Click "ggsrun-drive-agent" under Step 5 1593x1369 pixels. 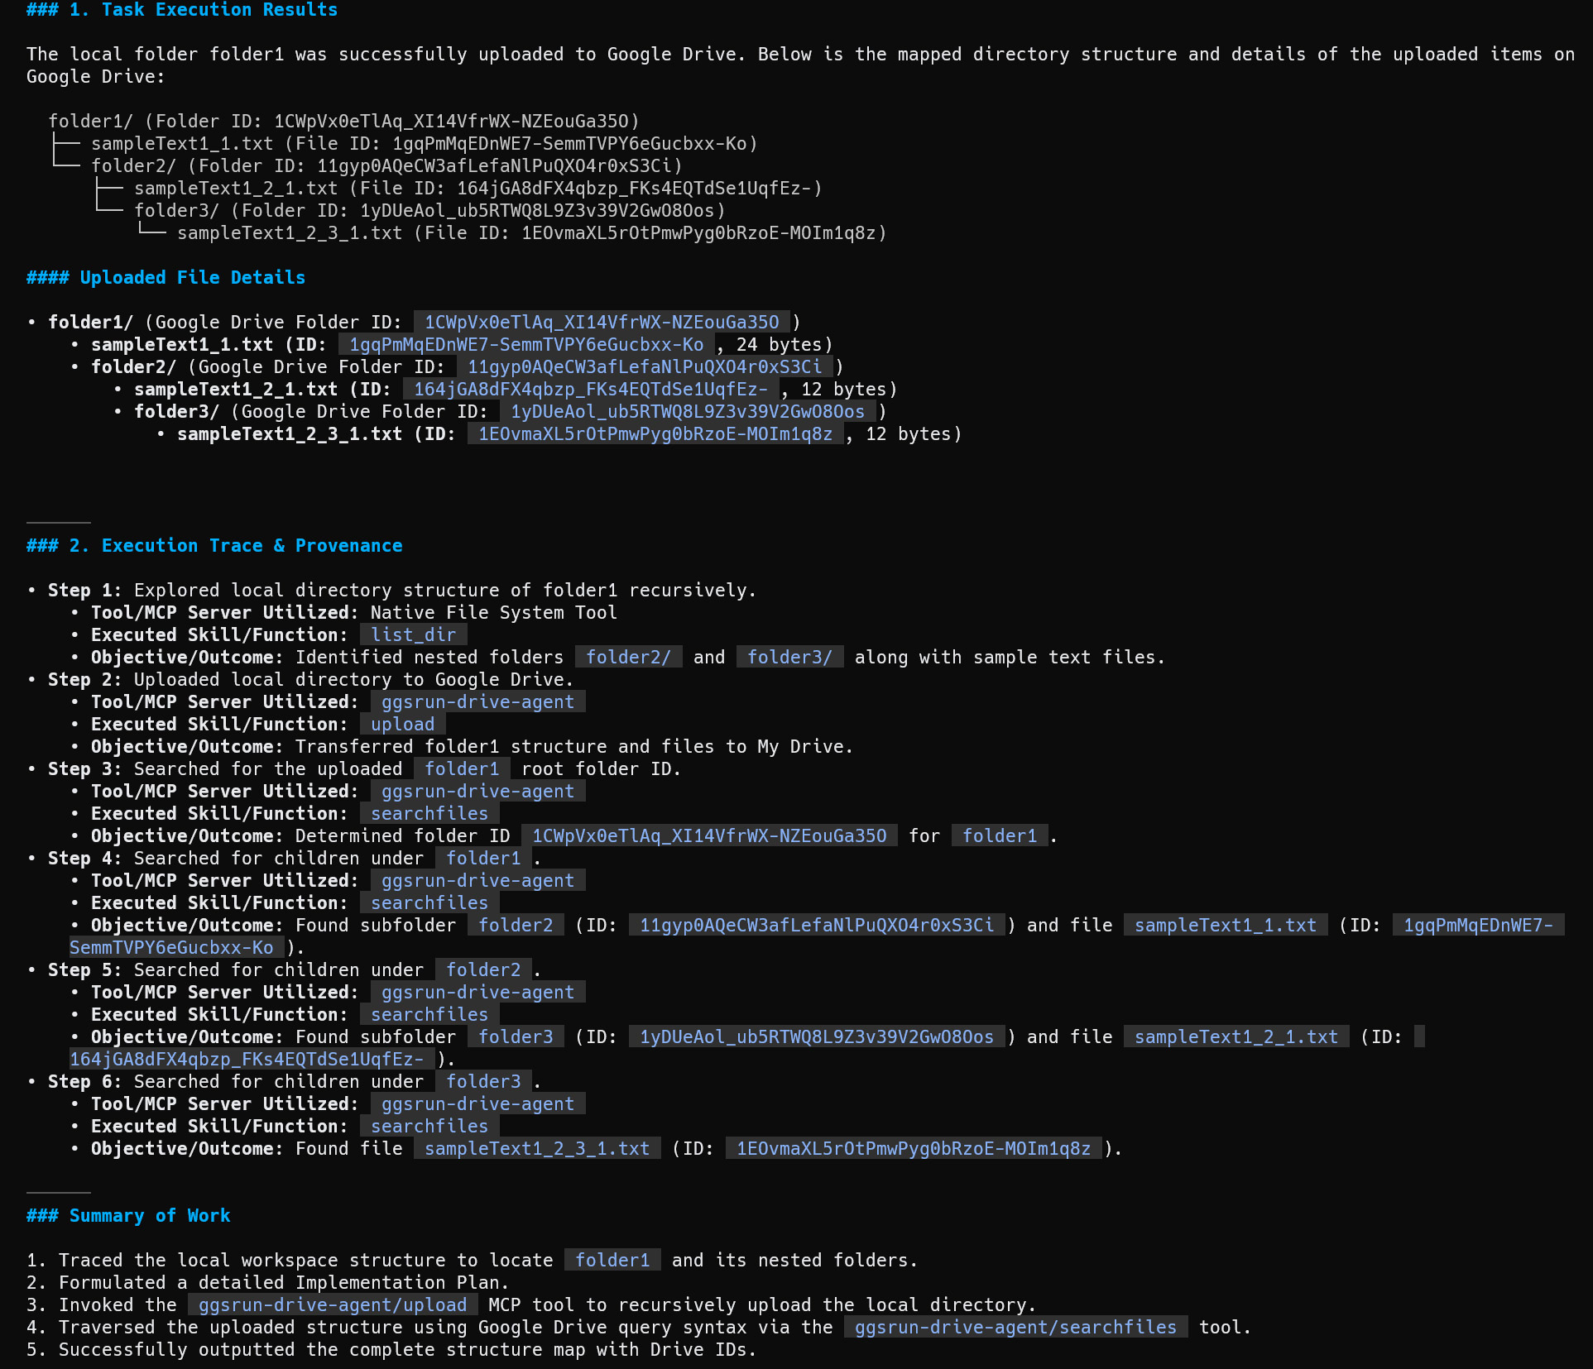[478, 993]
